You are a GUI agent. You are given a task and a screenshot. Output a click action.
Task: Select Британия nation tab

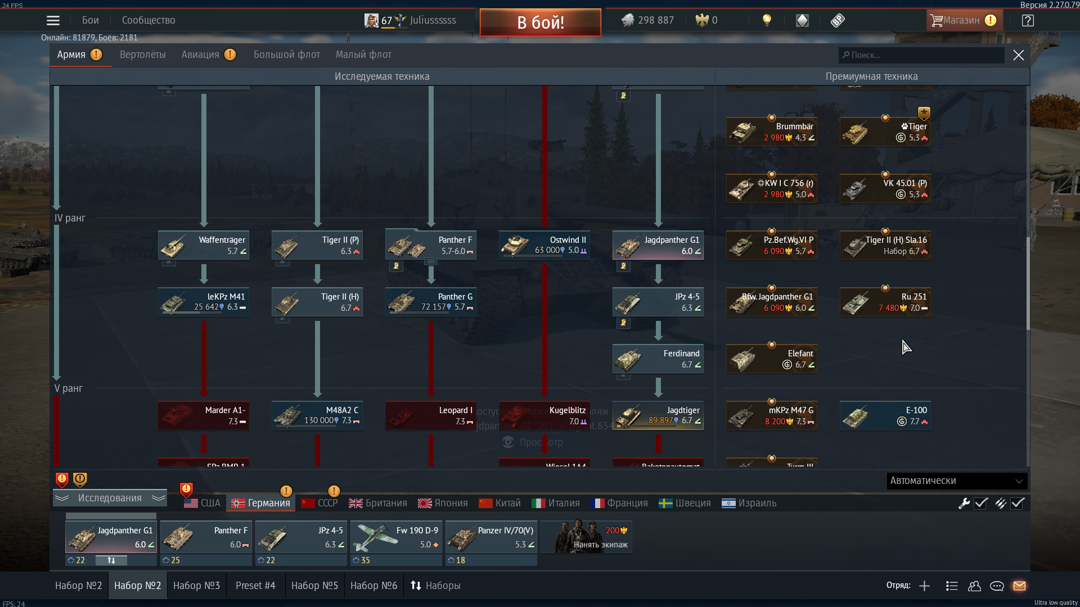(377, 503)
